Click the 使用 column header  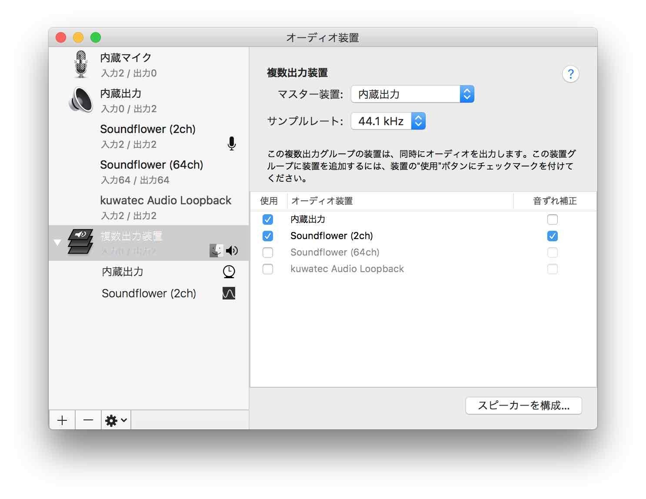pyautogui.click(x=269, y=201)
